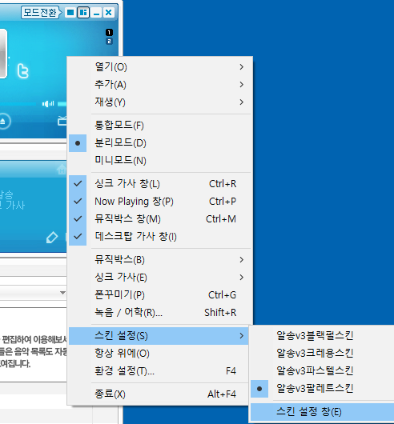
Task: Minimize the ALSong player window
Action: (x=96, y=13)
